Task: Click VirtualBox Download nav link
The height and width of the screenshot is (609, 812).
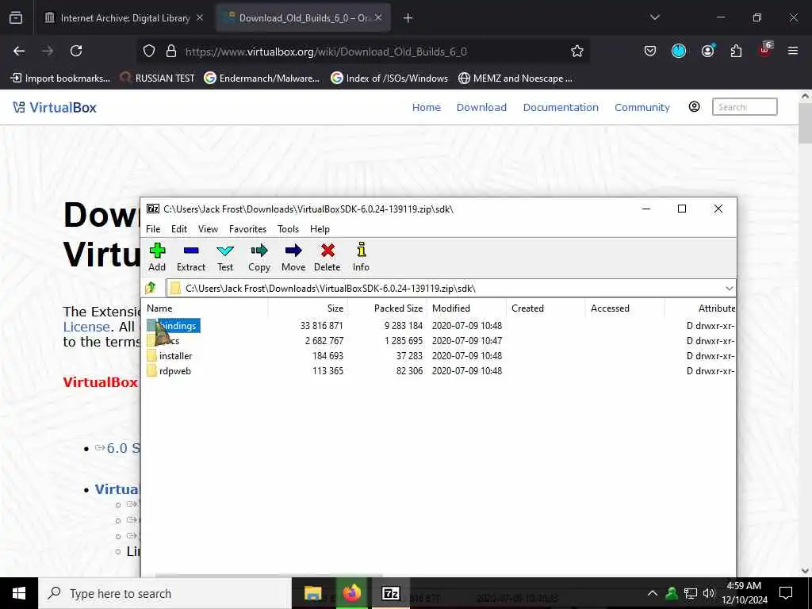Action: coord(481,107)
